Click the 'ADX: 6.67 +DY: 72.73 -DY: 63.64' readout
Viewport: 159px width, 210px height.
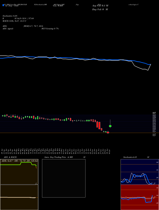tap(19, 161)
